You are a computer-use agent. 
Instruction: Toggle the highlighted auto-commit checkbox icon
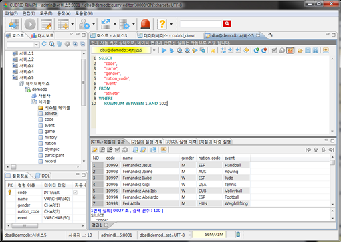[290, 51]
